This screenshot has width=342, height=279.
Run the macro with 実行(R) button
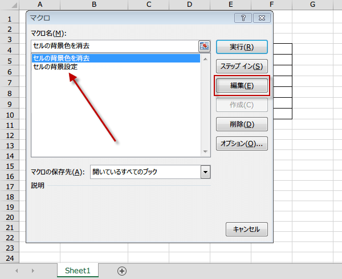[242, 47]
